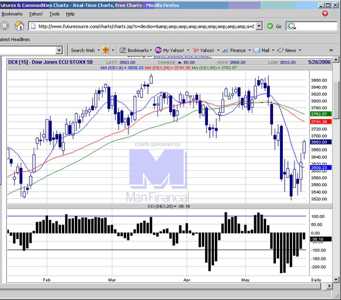Screen dimensions: 341x300
Task: Click the vertical scrollbar thumb
Action: tap(336, 100)
